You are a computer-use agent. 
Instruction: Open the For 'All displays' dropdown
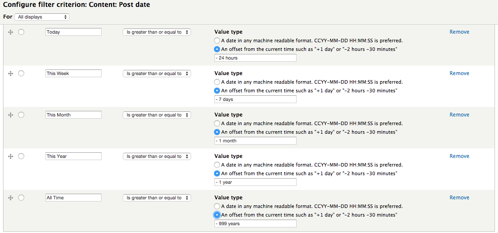(x=42, y=17)
